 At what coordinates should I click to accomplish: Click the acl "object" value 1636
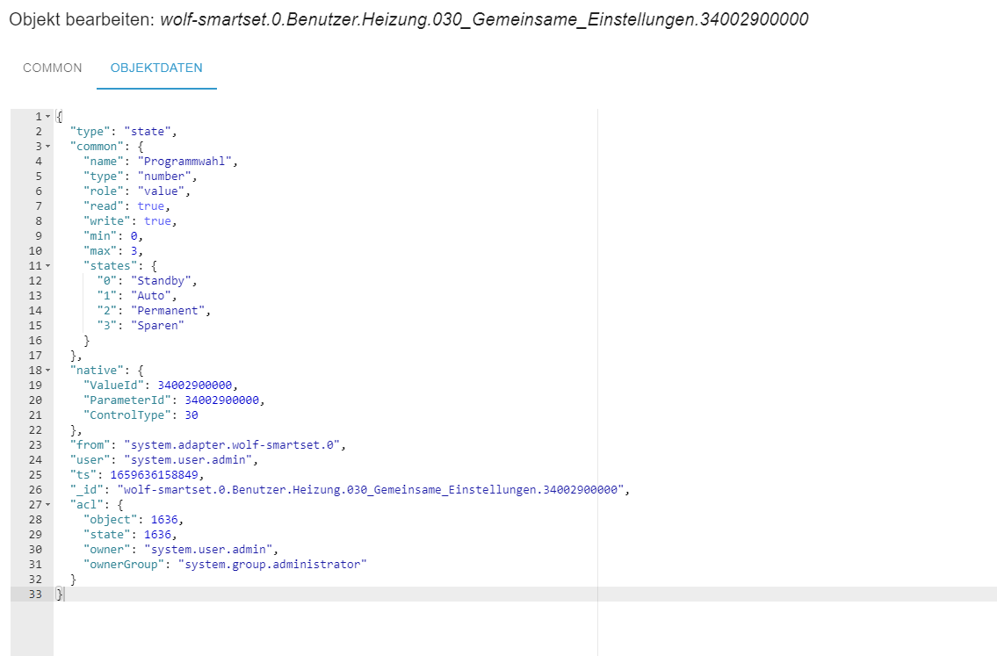tap(164, 520)
